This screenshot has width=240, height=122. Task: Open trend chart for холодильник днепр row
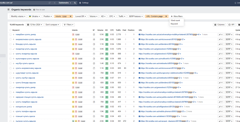click(x=220, y=107)
